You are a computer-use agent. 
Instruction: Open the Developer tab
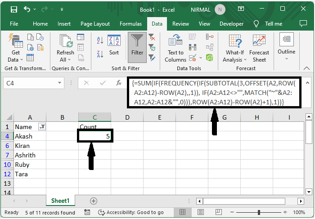[231, 24]
